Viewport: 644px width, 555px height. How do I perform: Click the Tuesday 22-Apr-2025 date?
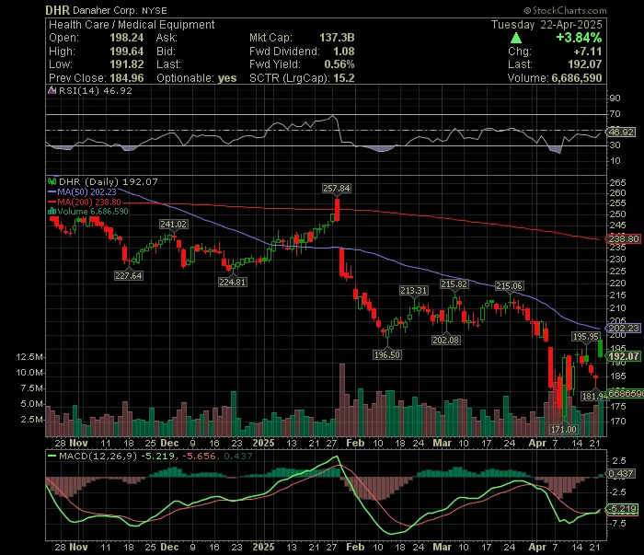point(546,25)
